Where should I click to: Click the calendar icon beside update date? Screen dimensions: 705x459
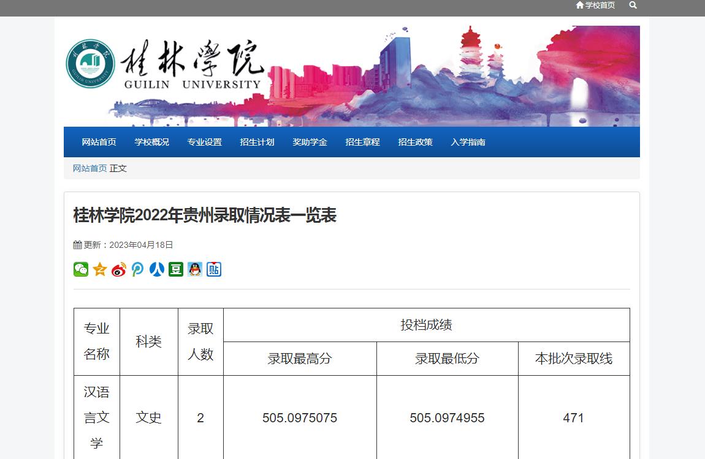pos(77,245)
